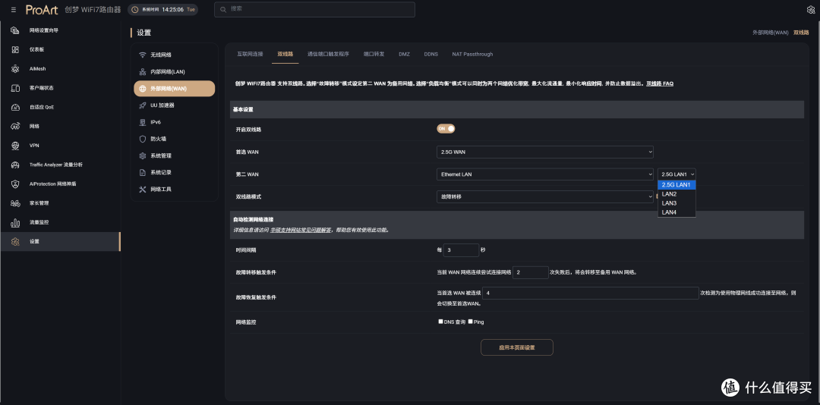
Task: Open the 网络工具 wrench icon
Action: pos(142,189)
